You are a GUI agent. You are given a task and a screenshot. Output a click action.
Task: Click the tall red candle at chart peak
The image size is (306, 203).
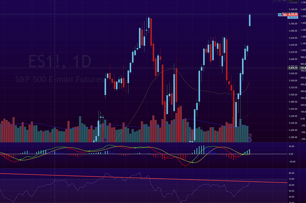tap(151, 32)
